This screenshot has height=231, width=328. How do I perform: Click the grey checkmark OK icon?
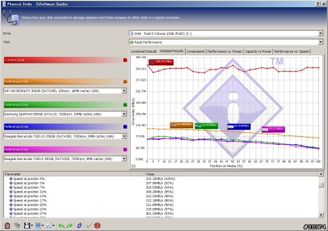[x=89, y=225]
